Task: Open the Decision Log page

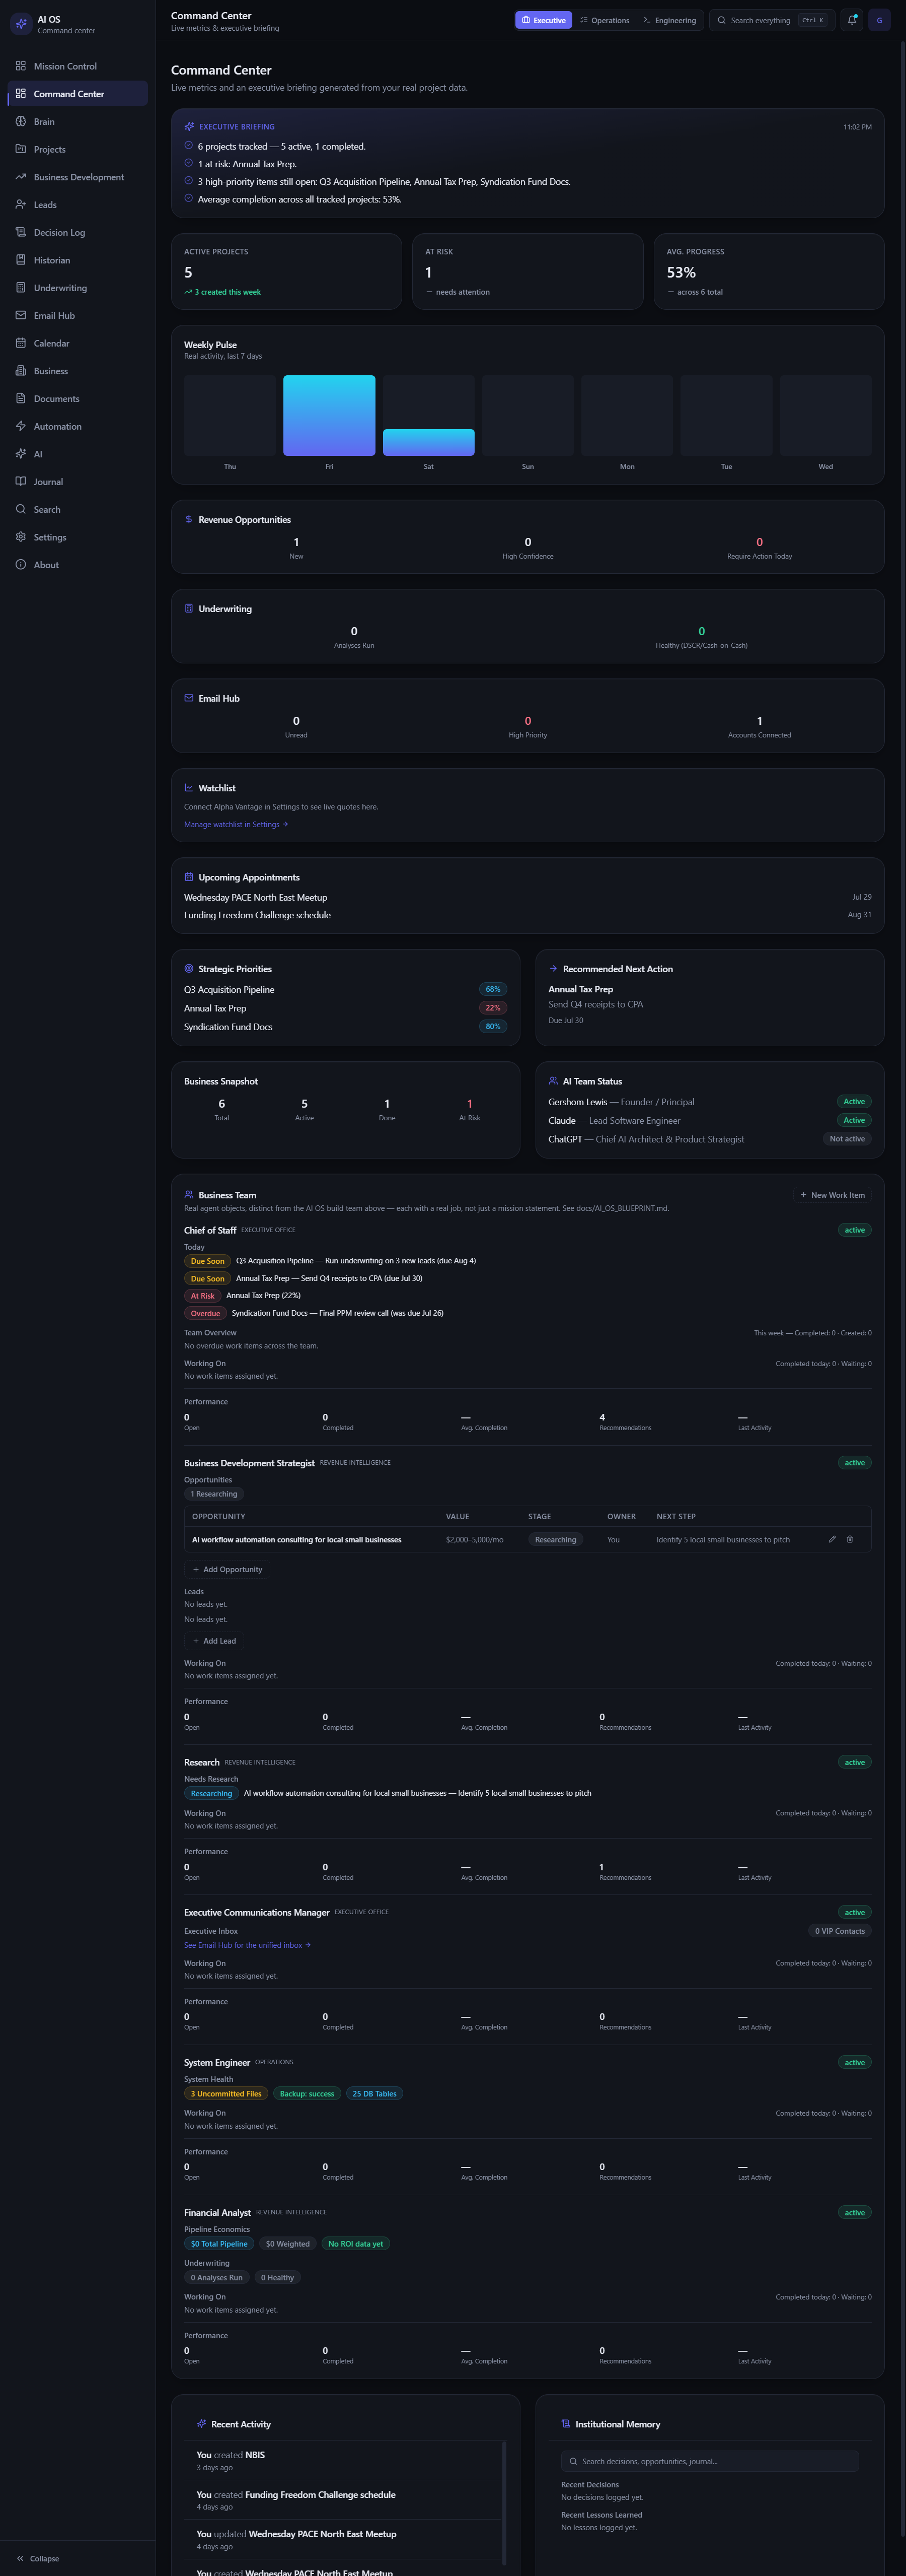Action: coord(78,232)
